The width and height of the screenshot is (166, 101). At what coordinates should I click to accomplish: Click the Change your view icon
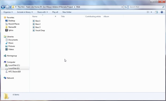(x=148, y=12)
